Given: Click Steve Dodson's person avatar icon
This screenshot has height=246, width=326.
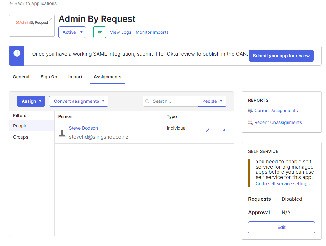Looking at the screenshot, I should coord(62,133).
